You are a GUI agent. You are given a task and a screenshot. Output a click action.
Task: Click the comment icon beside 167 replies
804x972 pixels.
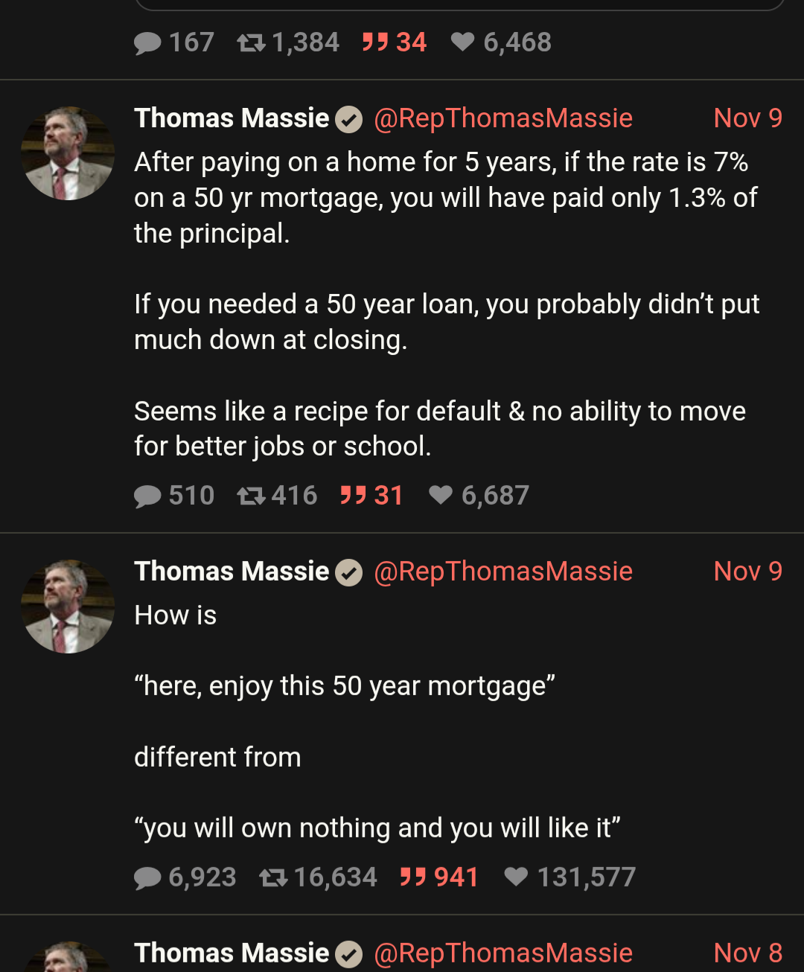tap(147, 43)
